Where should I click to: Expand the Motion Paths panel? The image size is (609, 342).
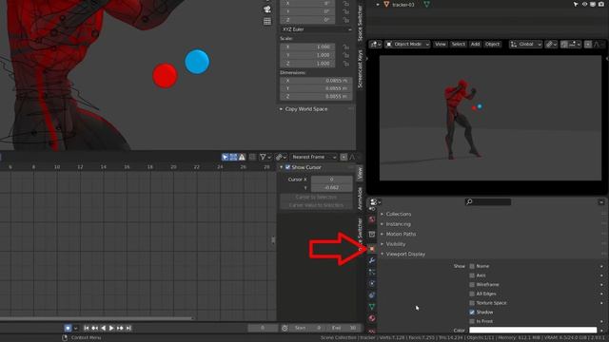(x=401, y=235)
